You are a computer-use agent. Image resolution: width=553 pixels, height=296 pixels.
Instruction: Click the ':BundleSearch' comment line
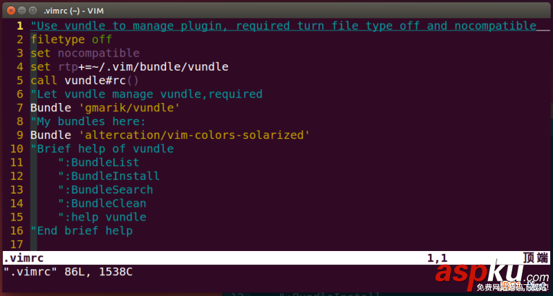click(x=106, y=189)
